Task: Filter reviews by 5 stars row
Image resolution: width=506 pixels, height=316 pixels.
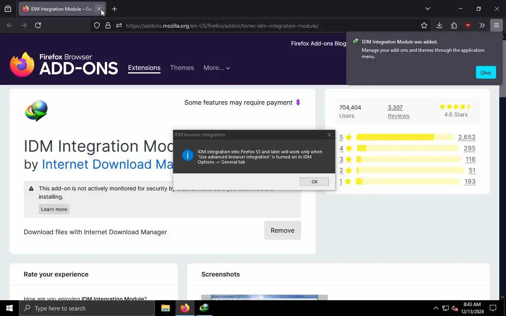Action: [x=407, y=137]
